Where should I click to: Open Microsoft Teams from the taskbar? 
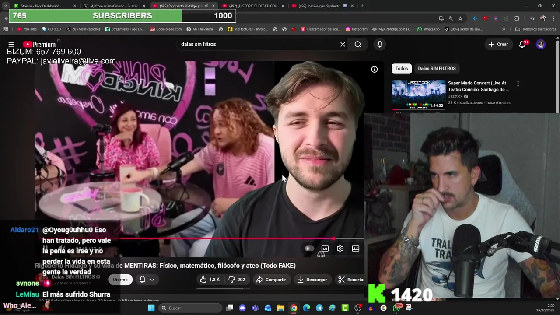255,308
